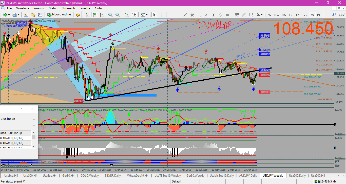
Task: Select the parallel lines drawing tool
Action: coord(221,15)
